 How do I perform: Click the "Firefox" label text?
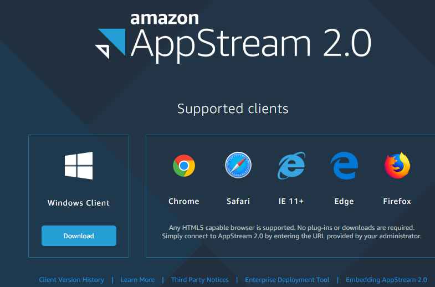(x=397, y=201)
